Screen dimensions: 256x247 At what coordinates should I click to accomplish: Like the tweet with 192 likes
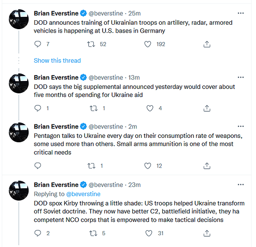(x=147, y=44)
